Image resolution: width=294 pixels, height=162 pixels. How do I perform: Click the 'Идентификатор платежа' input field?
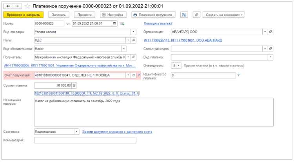coord(203,75)
